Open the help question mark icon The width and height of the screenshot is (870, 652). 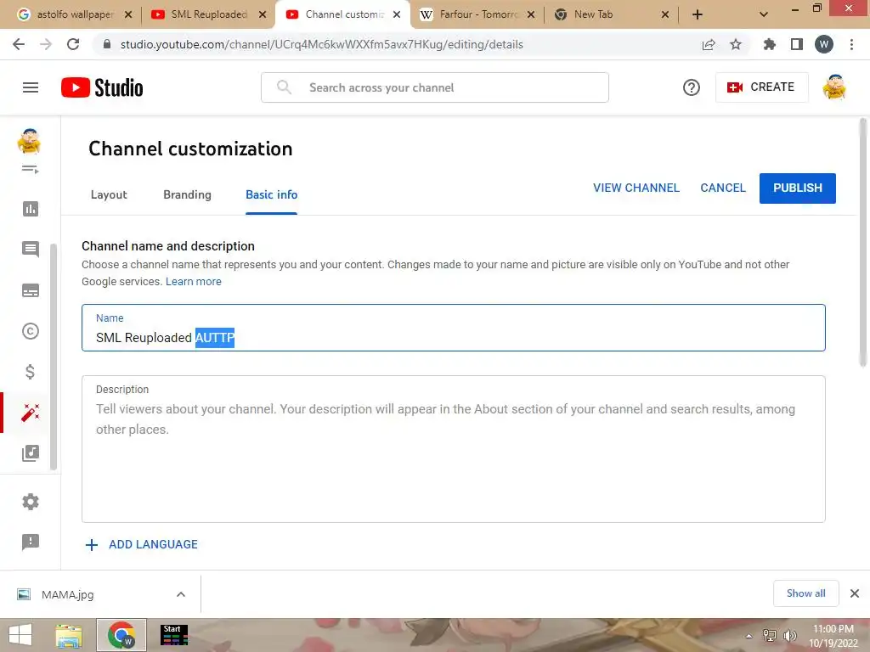pyautogui.click(x=691, y=87)
